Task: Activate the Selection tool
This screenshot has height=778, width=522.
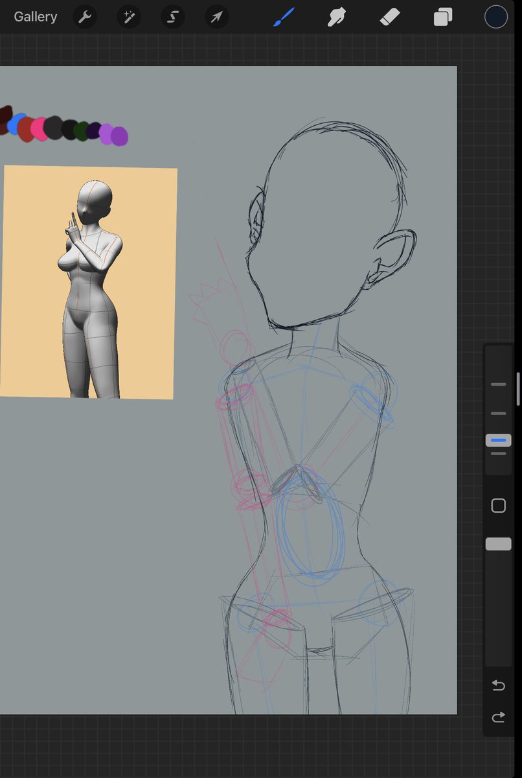Action: pos(173,17)
